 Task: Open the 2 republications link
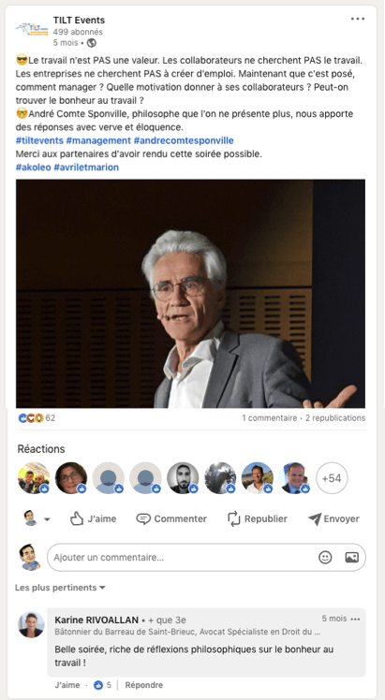coord(335,418)
